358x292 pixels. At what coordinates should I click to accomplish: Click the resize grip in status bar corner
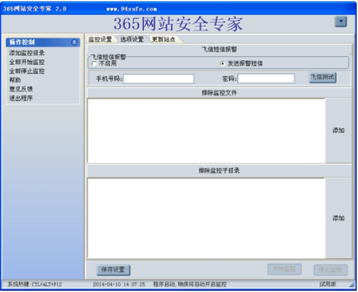(x=352, y=284)
